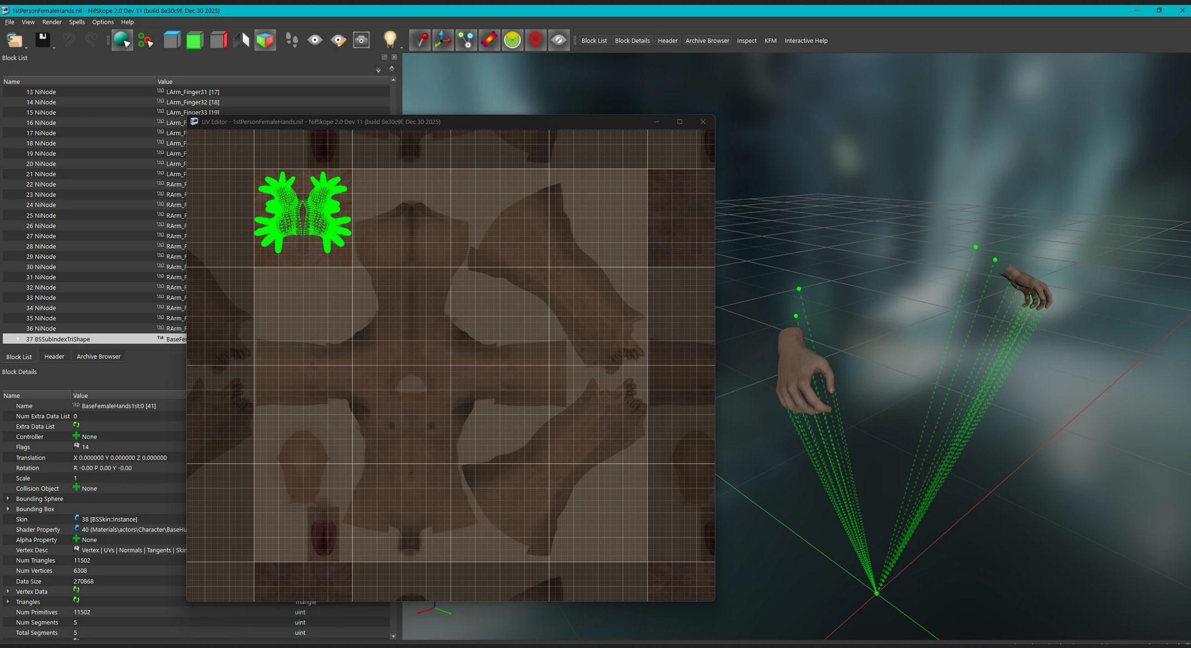Switch to the side view red cube
This screenshot has height=648, width=1191.
click(218, 40)
